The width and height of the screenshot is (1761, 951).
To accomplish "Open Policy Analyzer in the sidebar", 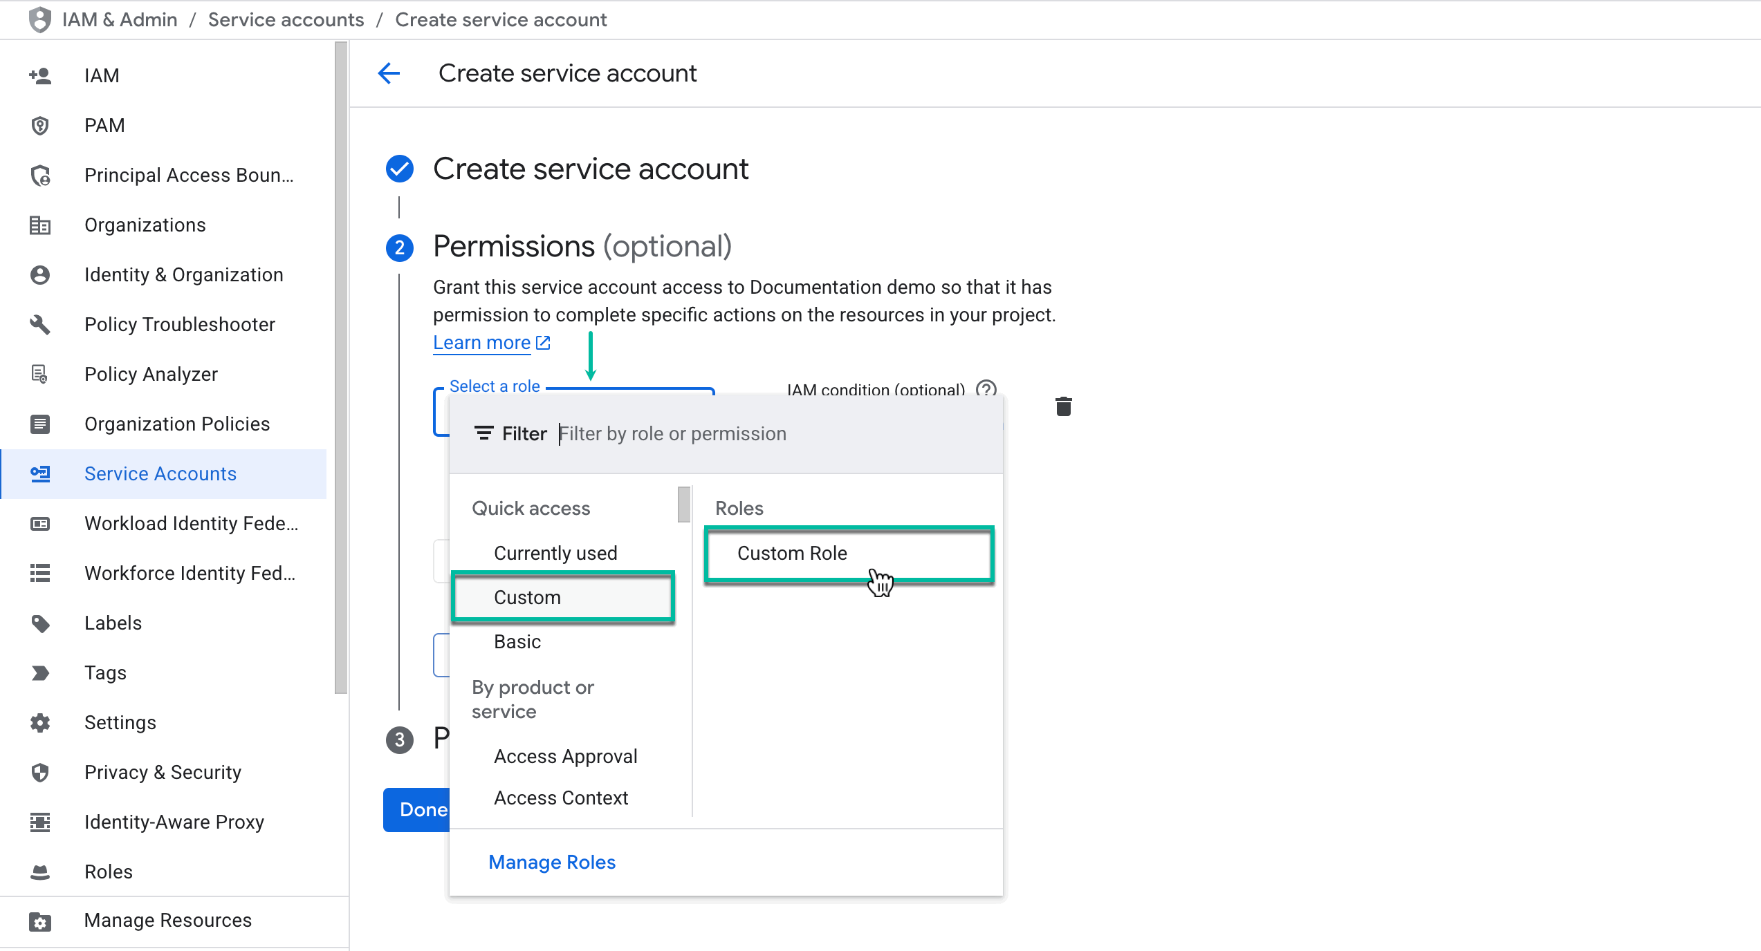I will [x=150, y=374].
